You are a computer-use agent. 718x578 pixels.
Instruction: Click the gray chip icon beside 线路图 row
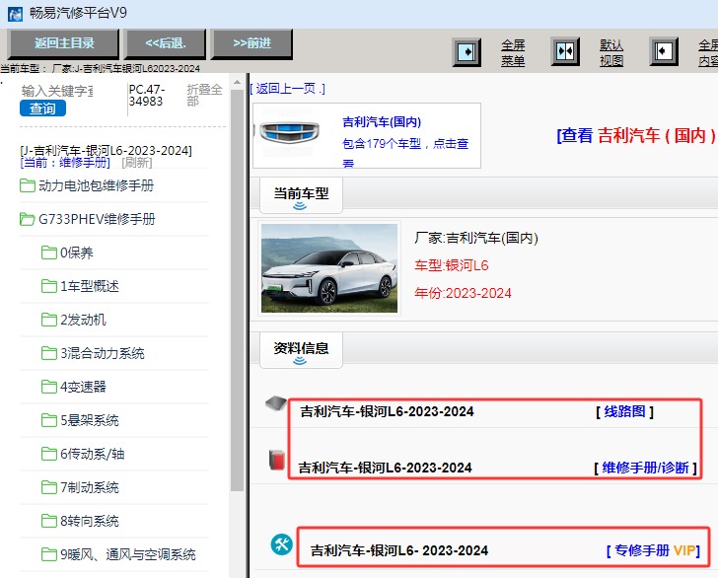click(x=276, y=403)
